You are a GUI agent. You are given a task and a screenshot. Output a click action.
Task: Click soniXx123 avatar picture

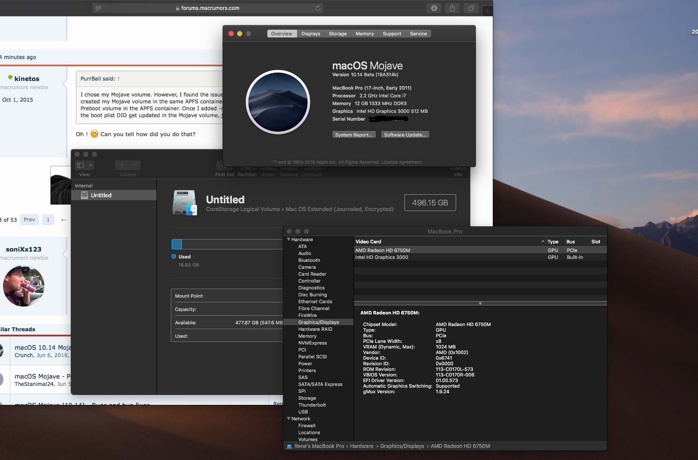pos(24,286)
